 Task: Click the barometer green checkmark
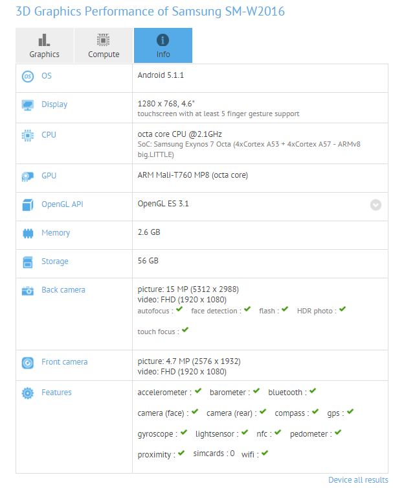[x=256, y=391]
